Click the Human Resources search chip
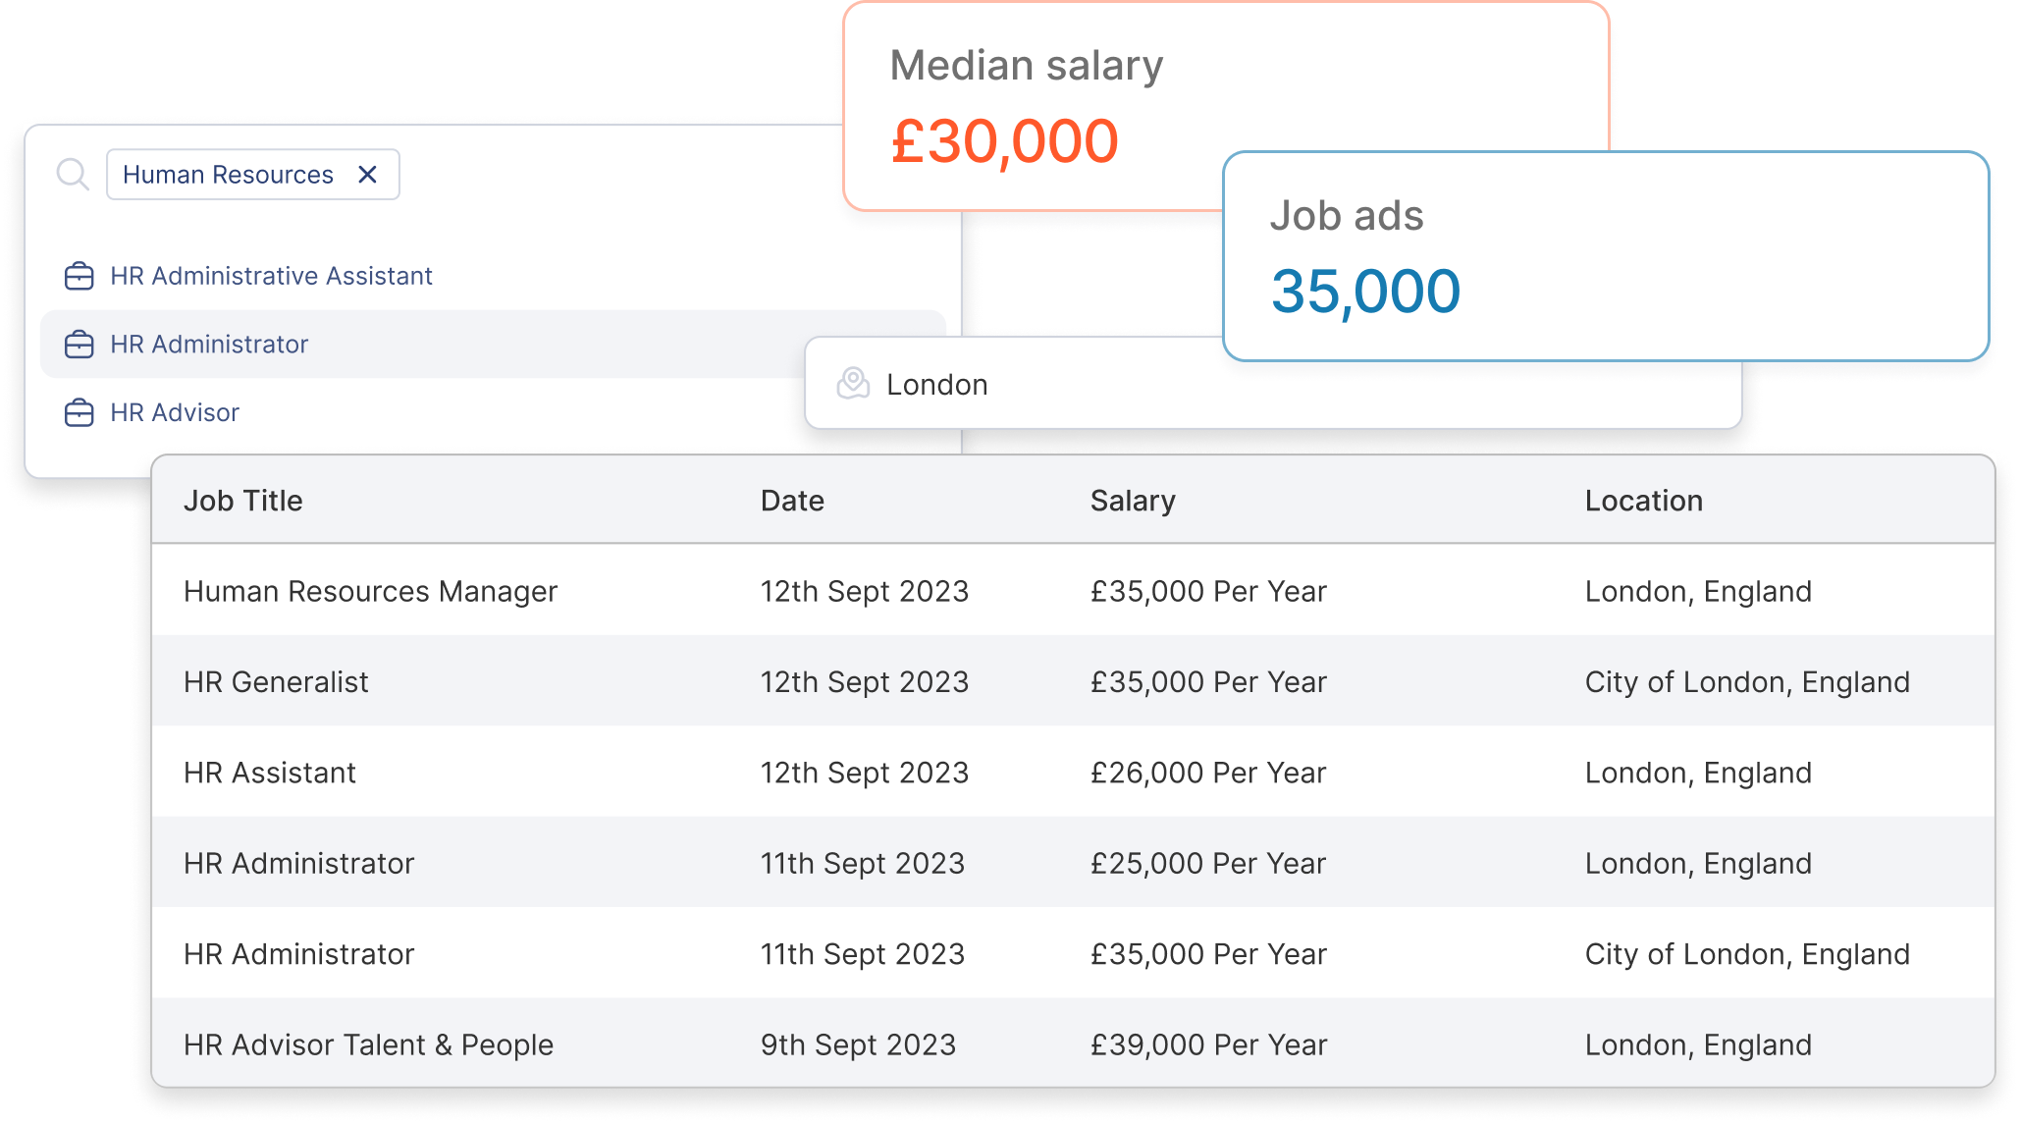 pyautogui.click(x=228, y=175)
